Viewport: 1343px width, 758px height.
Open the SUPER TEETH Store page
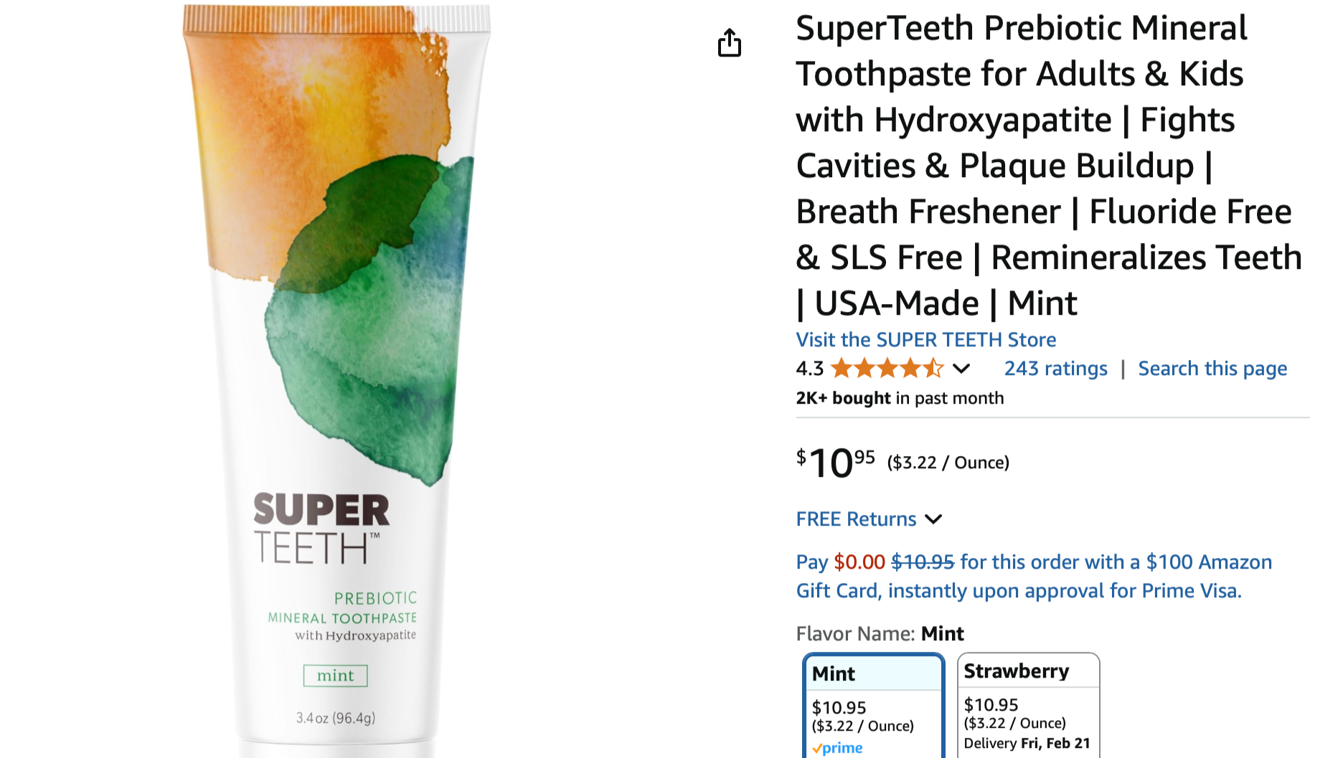pos(925,339)
